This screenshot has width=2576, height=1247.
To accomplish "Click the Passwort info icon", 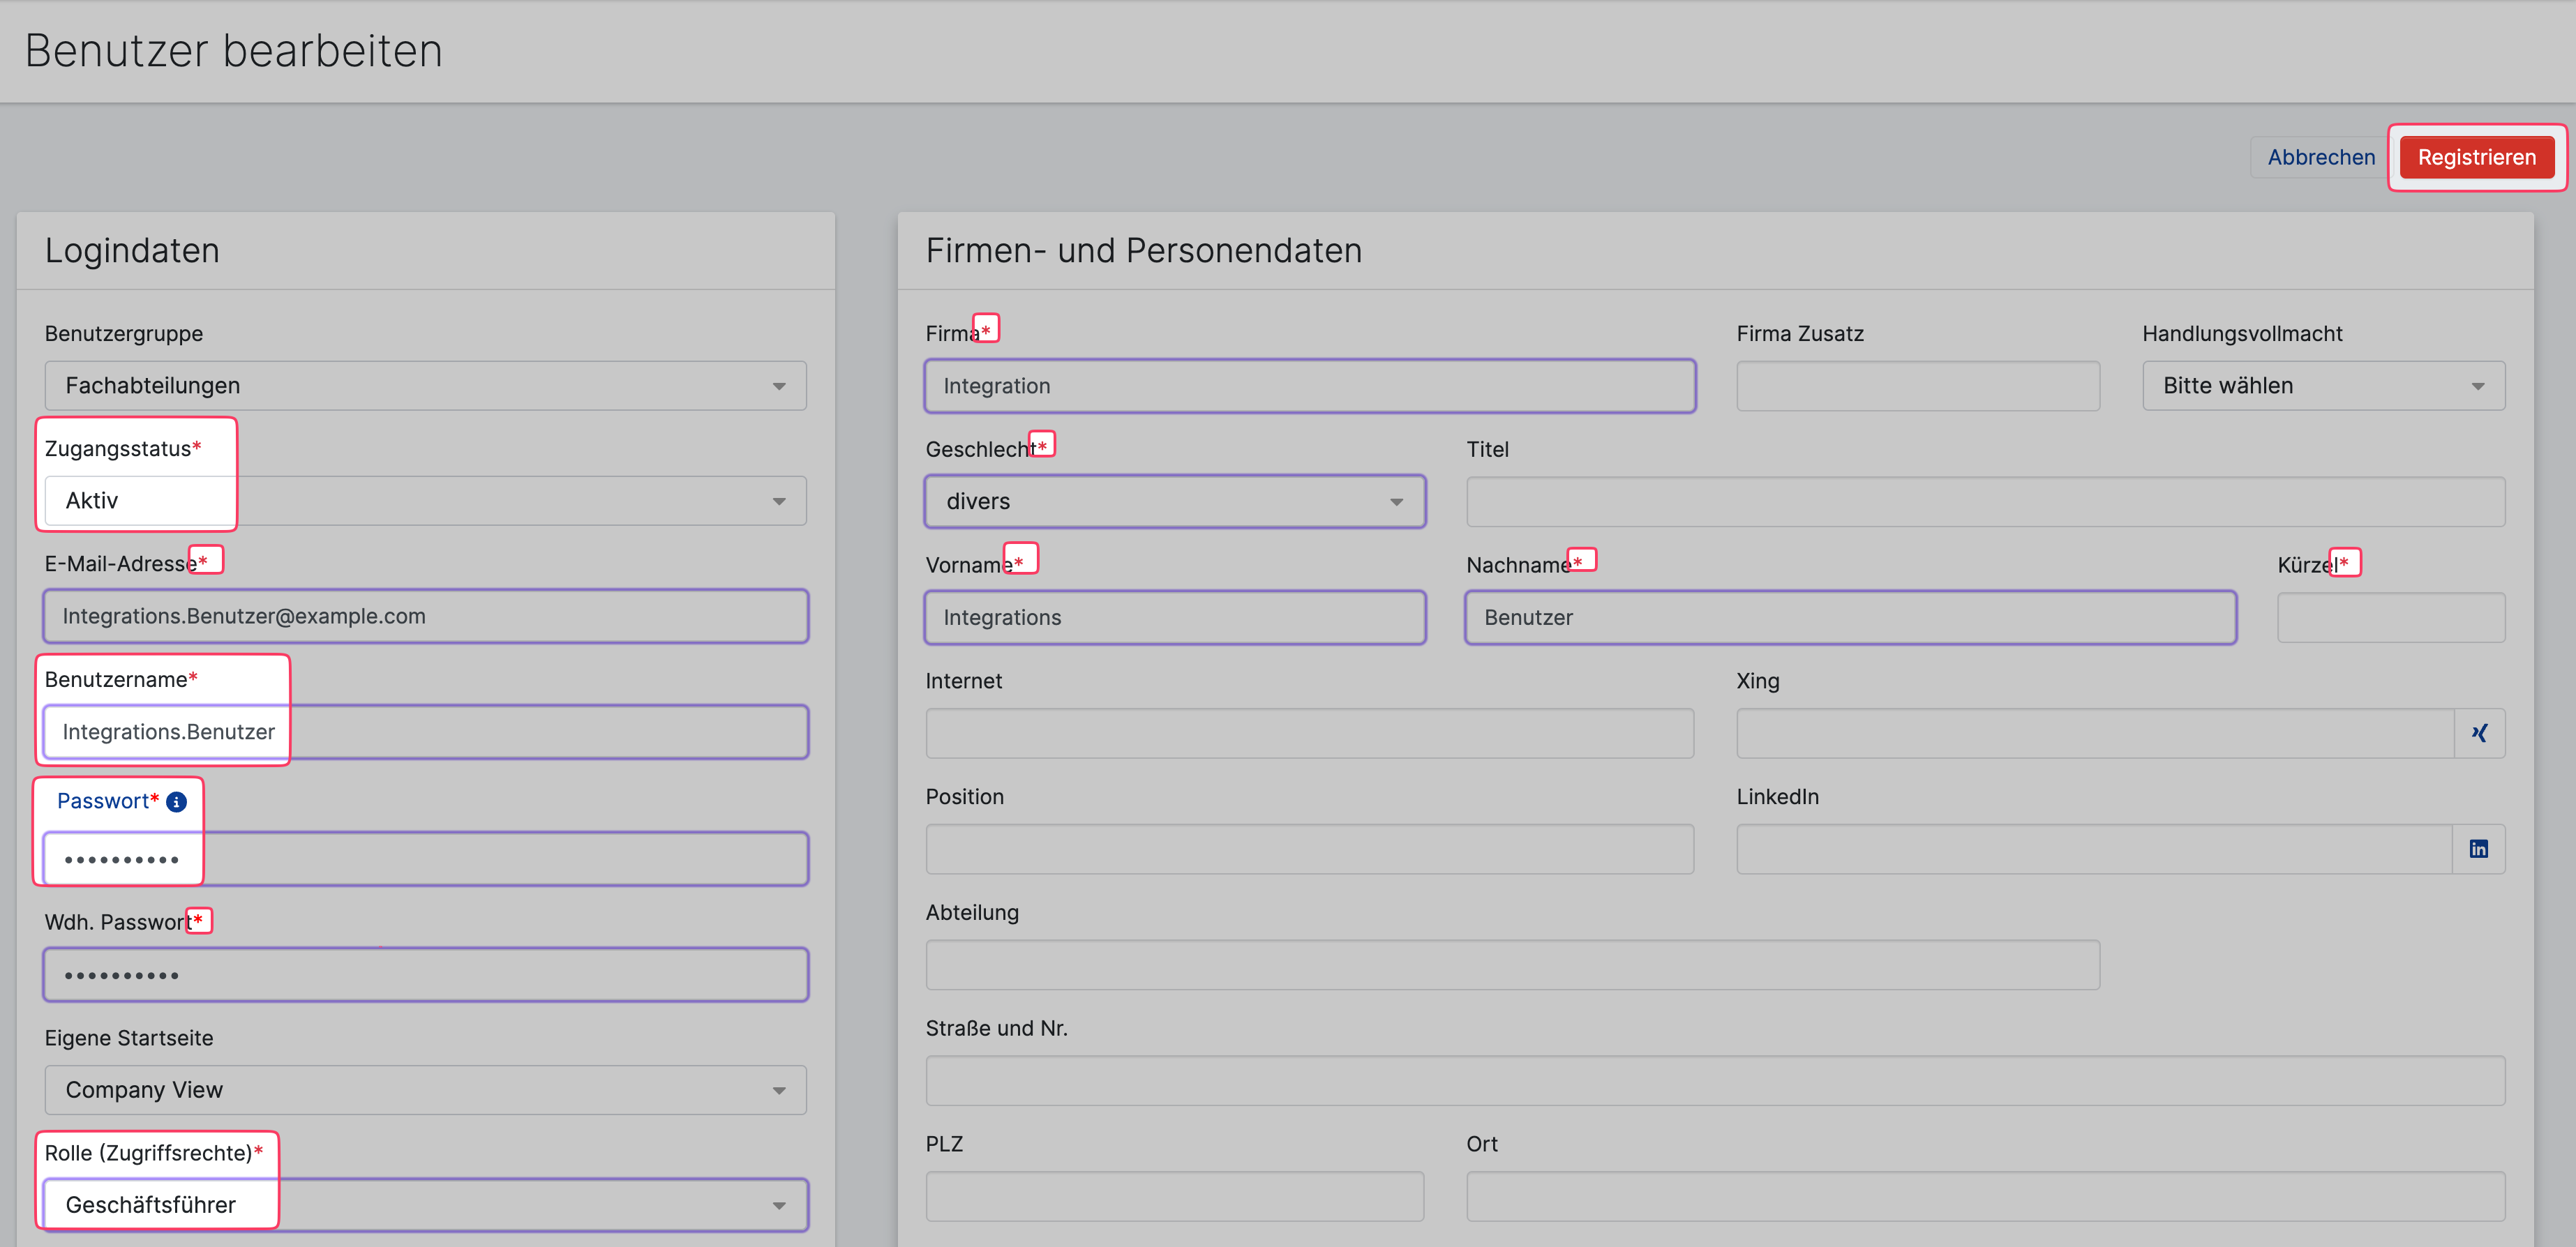I will [x=176, y=801].
